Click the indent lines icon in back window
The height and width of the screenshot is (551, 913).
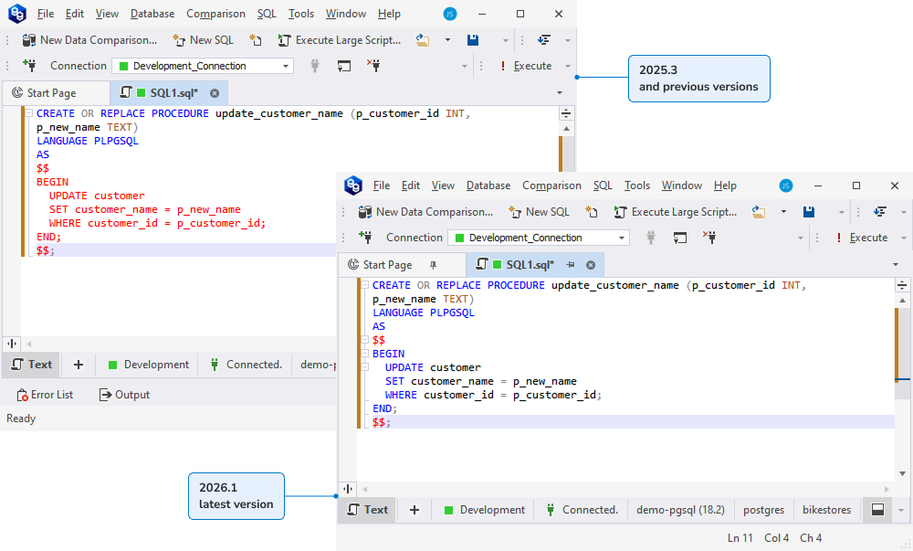(544, 40)
